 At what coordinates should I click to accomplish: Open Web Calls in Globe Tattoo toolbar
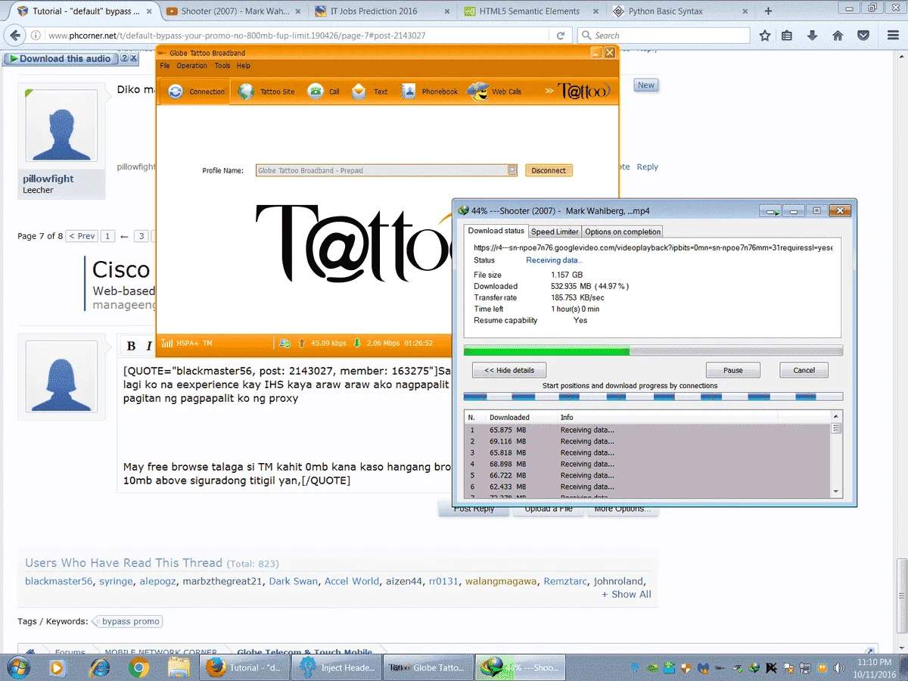[496, 92]
